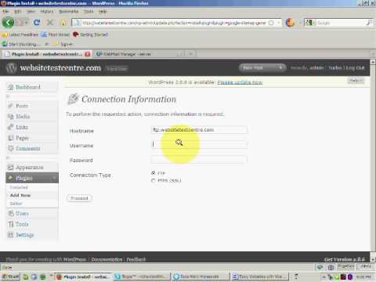
Task: Open the View menu
Action: pos(31,12)
